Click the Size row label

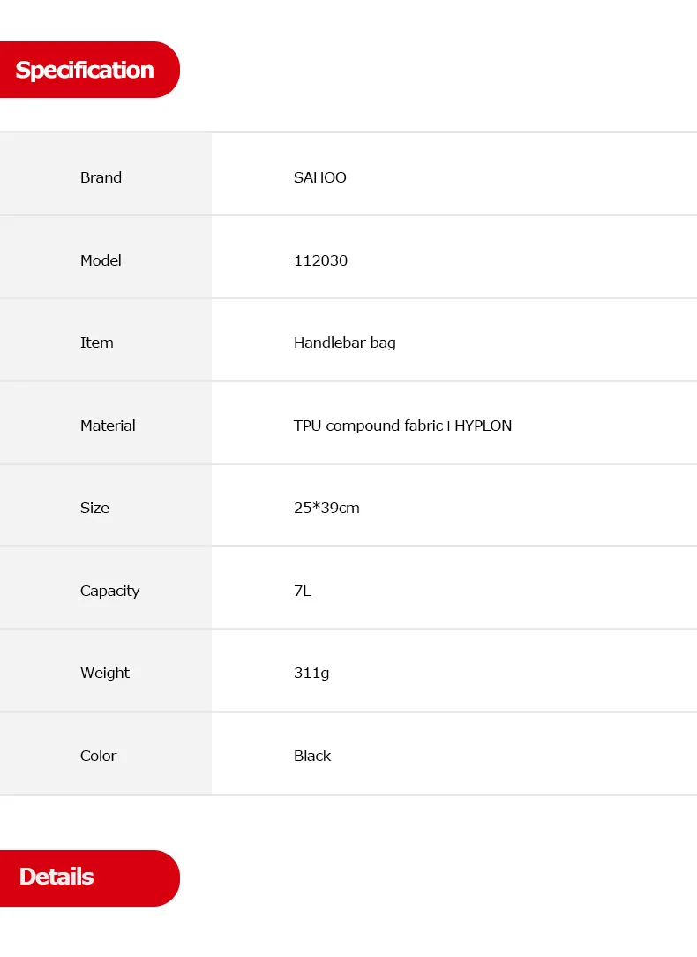94,508
